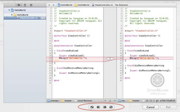The width and height of the screenshot is (180, 112).
Task: Switch navigator to file view icon
Action: (25, 5)
